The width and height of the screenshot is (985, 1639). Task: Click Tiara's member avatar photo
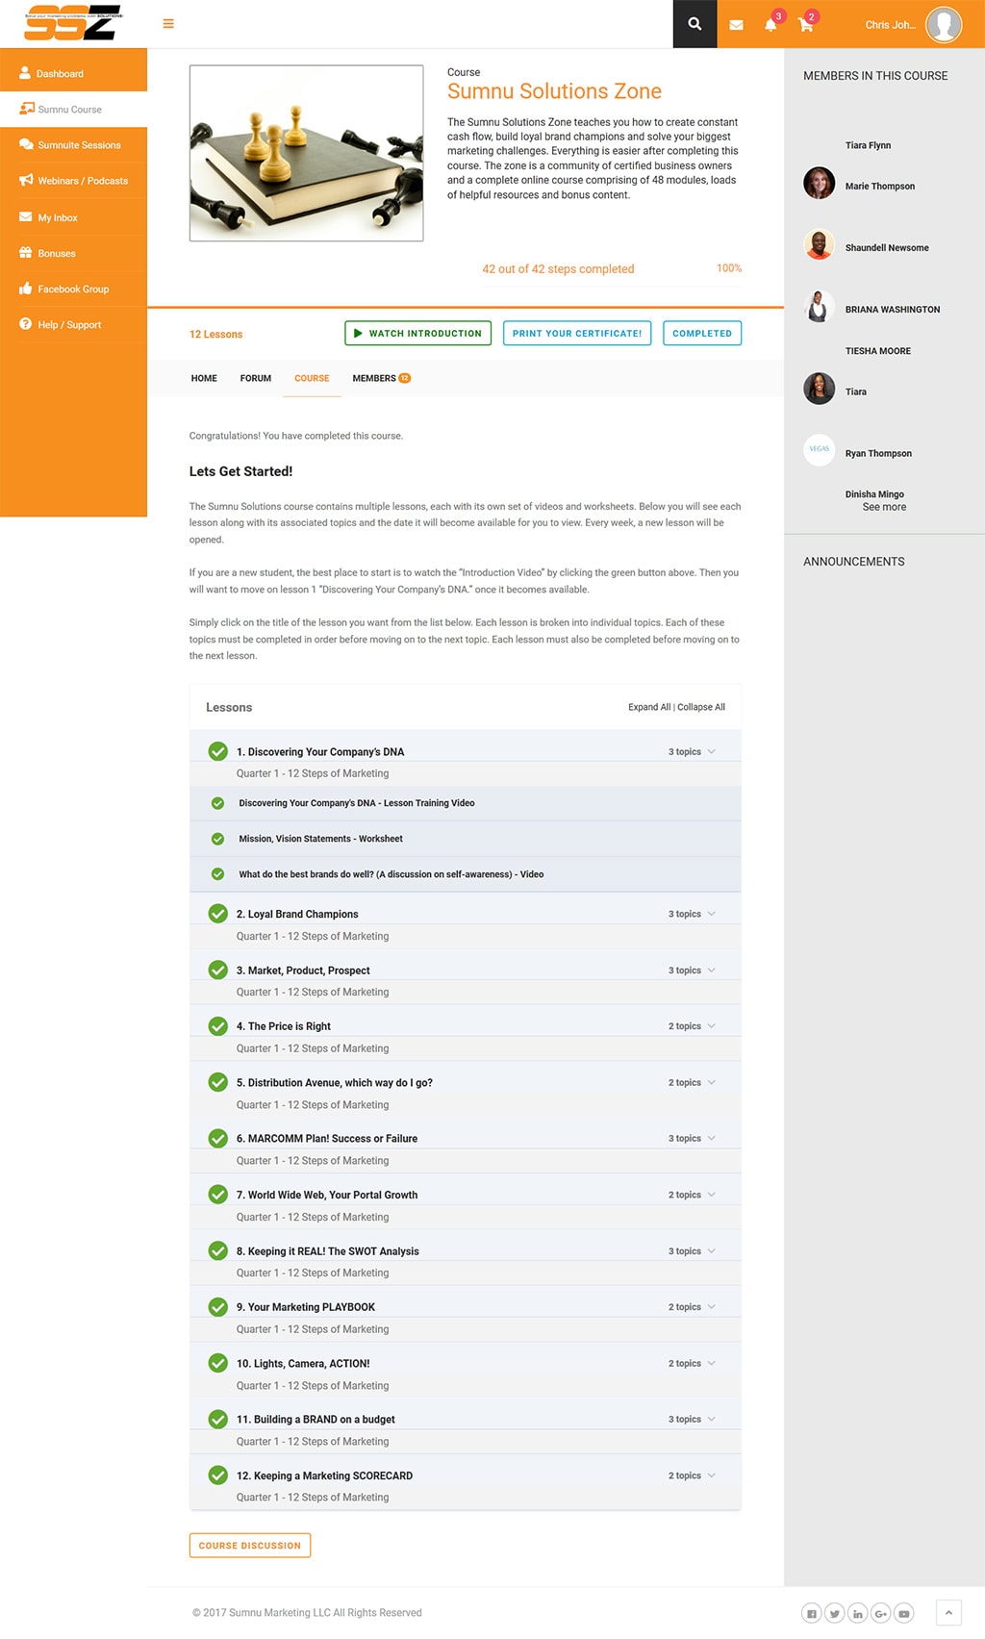tap(820, 389)
